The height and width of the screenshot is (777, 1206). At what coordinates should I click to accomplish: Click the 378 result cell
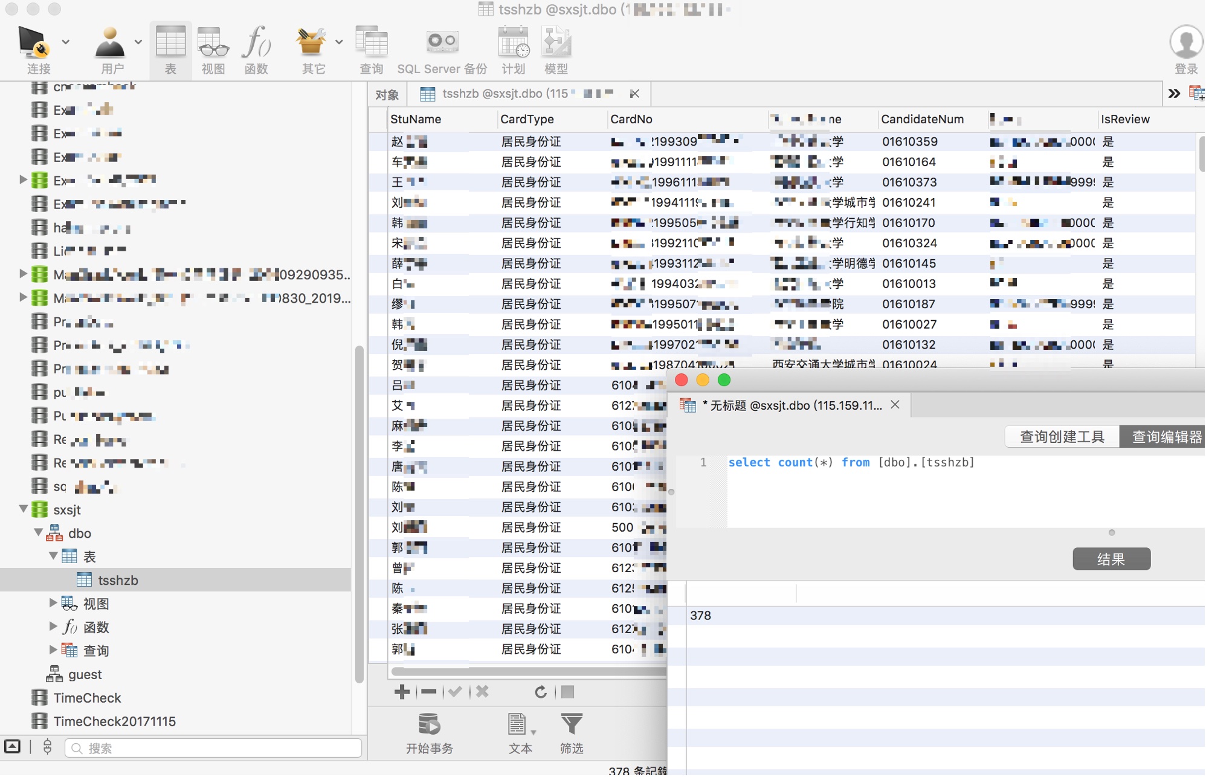(x=701, y=616)
